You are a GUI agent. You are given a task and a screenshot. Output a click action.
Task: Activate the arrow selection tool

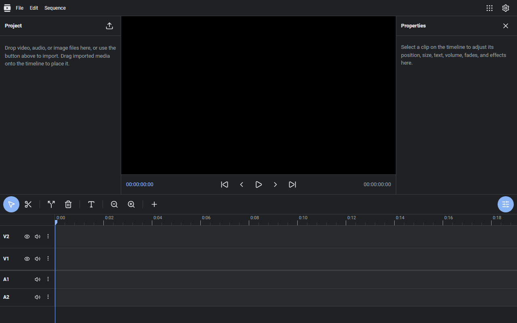point(11,204)
